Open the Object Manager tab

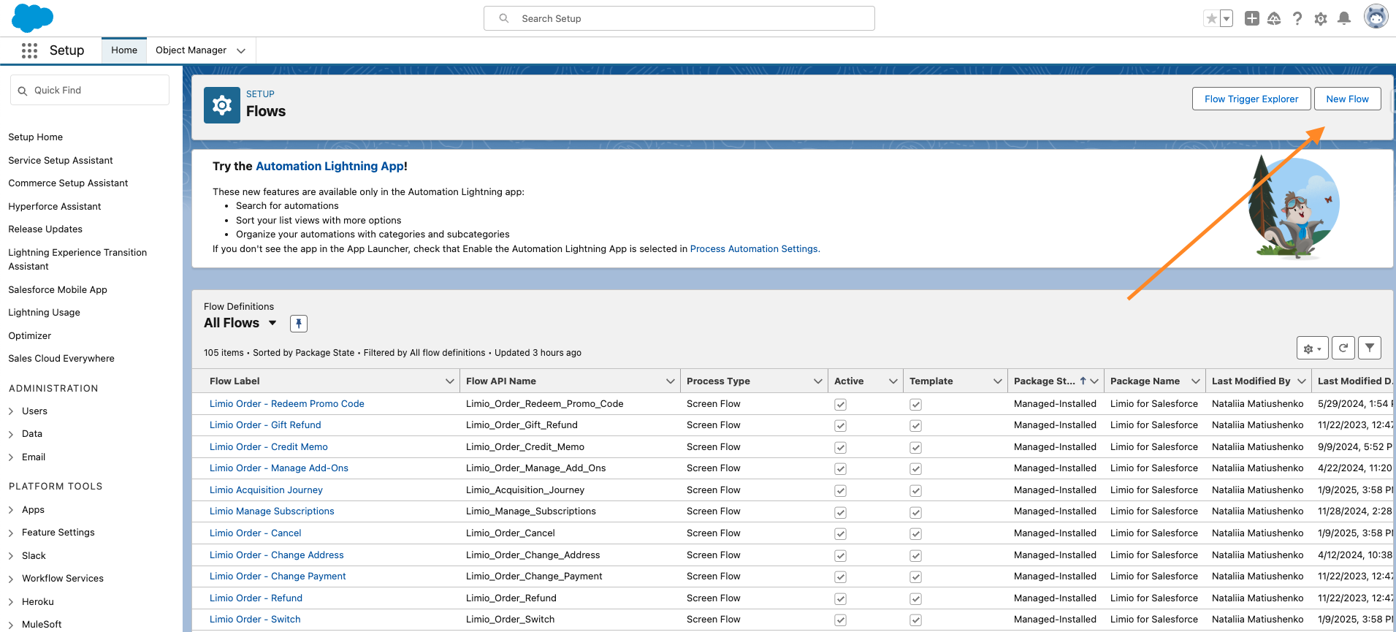pyautogui.click(x=191, y=50)
